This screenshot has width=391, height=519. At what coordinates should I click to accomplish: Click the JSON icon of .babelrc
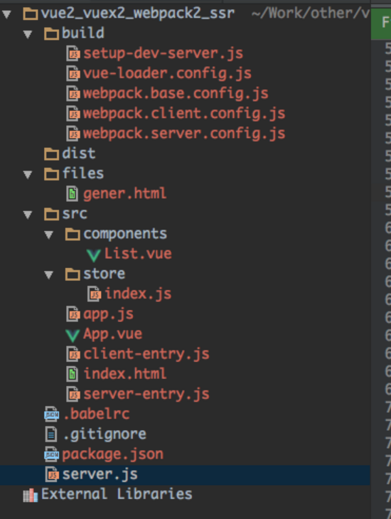(x=52, y=415)
